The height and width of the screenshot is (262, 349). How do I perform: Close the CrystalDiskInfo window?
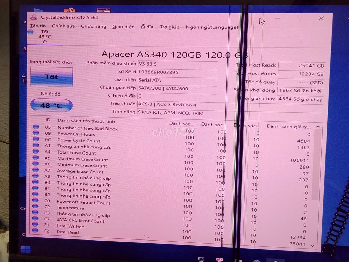[321, 18]
